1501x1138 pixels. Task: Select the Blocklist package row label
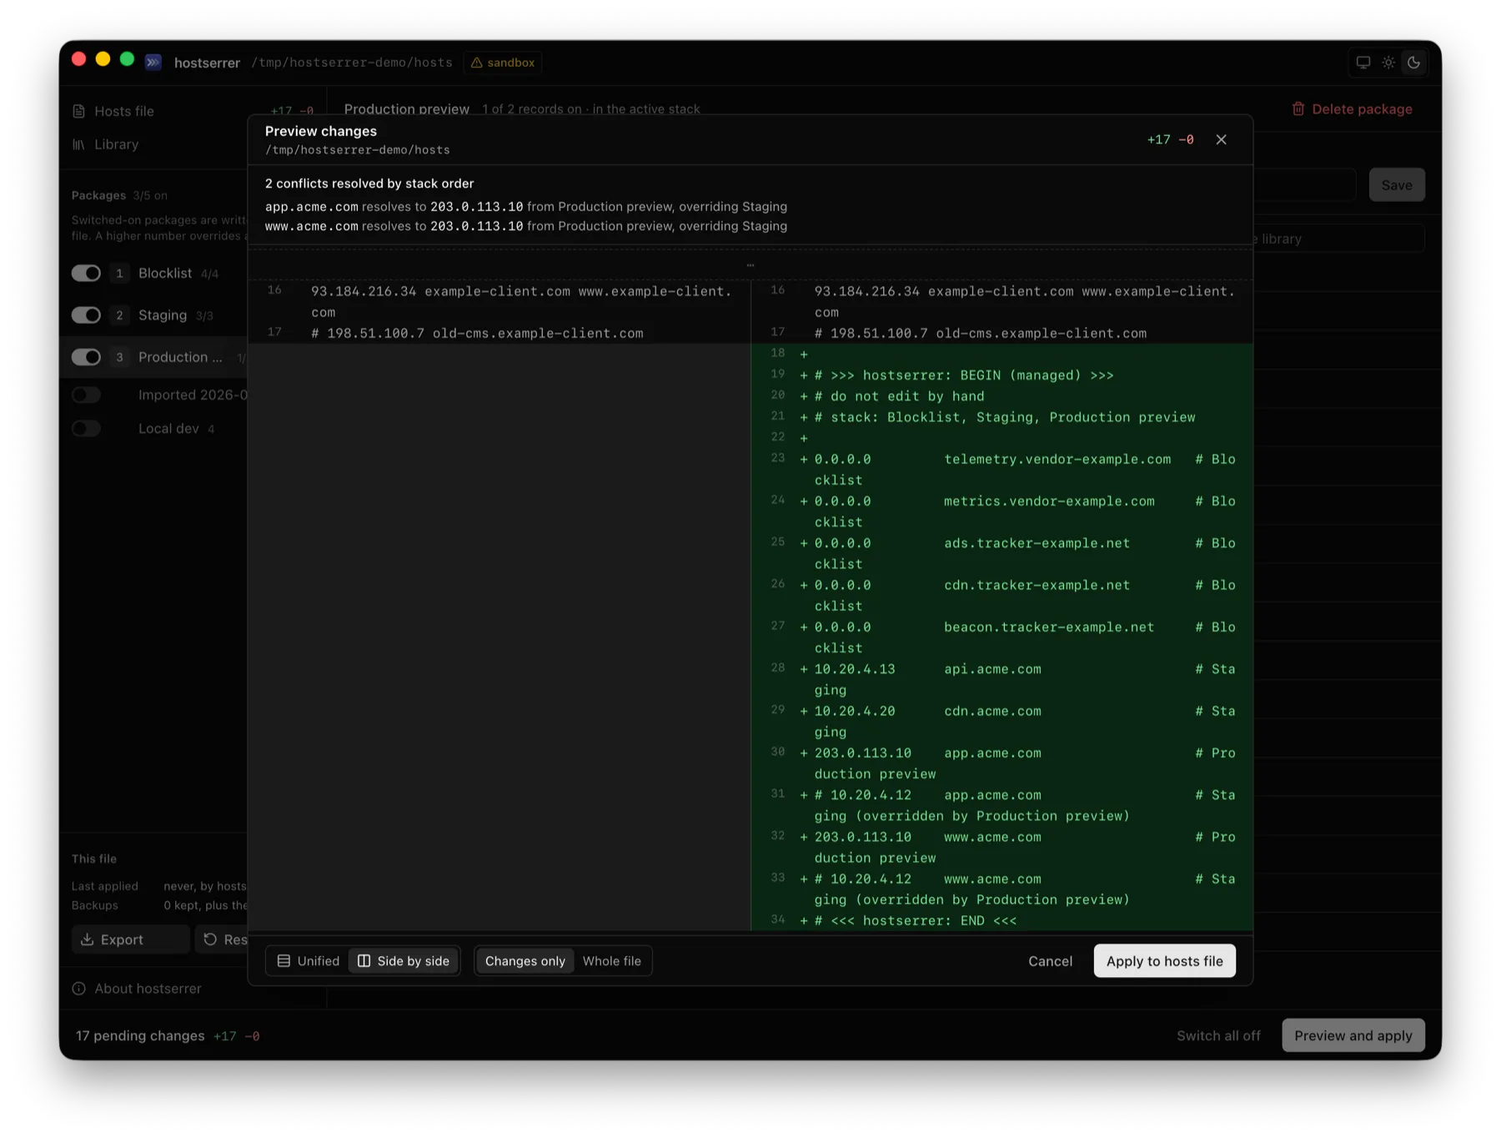(165, 274)
